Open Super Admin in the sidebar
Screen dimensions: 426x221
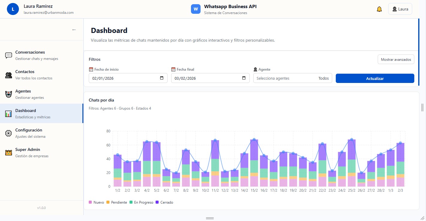coord(42,152)
